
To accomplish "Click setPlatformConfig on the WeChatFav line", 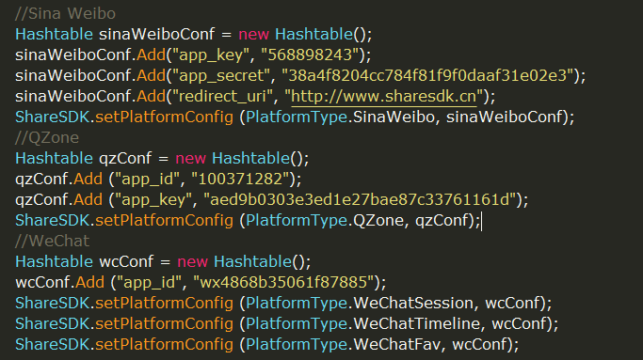I will click(164, 344).
